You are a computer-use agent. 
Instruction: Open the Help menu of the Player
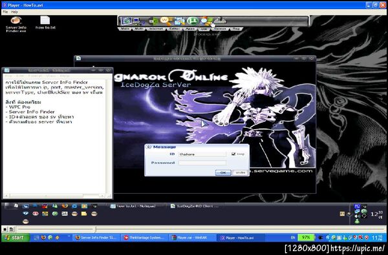point(14,12)
